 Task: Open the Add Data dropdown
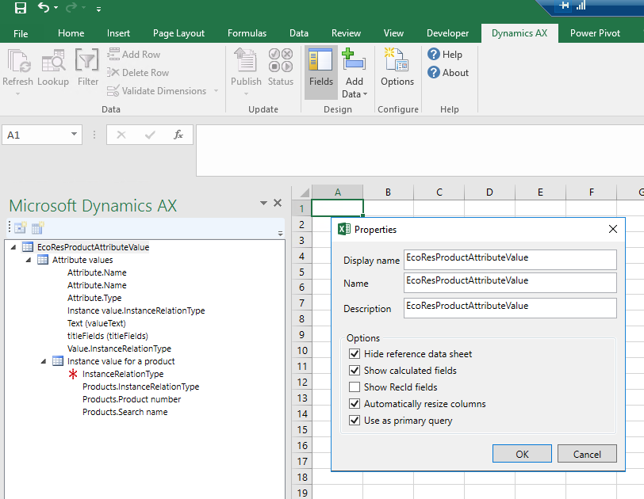354,73
